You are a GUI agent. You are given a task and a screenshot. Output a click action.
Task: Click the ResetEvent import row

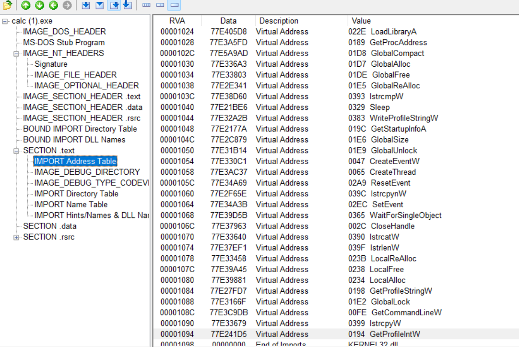point(336,183)
